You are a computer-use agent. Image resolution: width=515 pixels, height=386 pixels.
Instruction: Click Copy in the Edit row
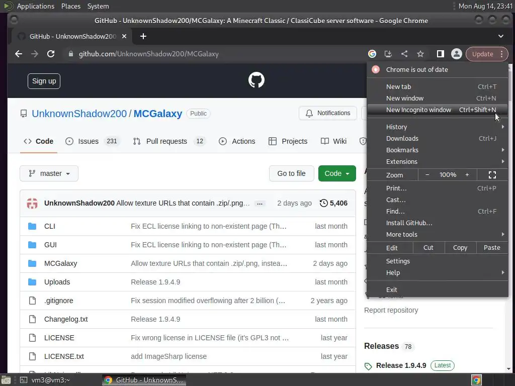click(x=460, y=248)
